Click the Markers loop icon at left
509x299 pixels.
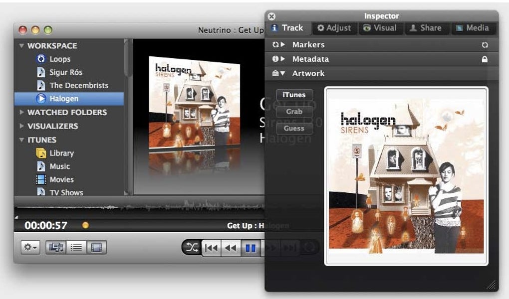pos(275,45)
